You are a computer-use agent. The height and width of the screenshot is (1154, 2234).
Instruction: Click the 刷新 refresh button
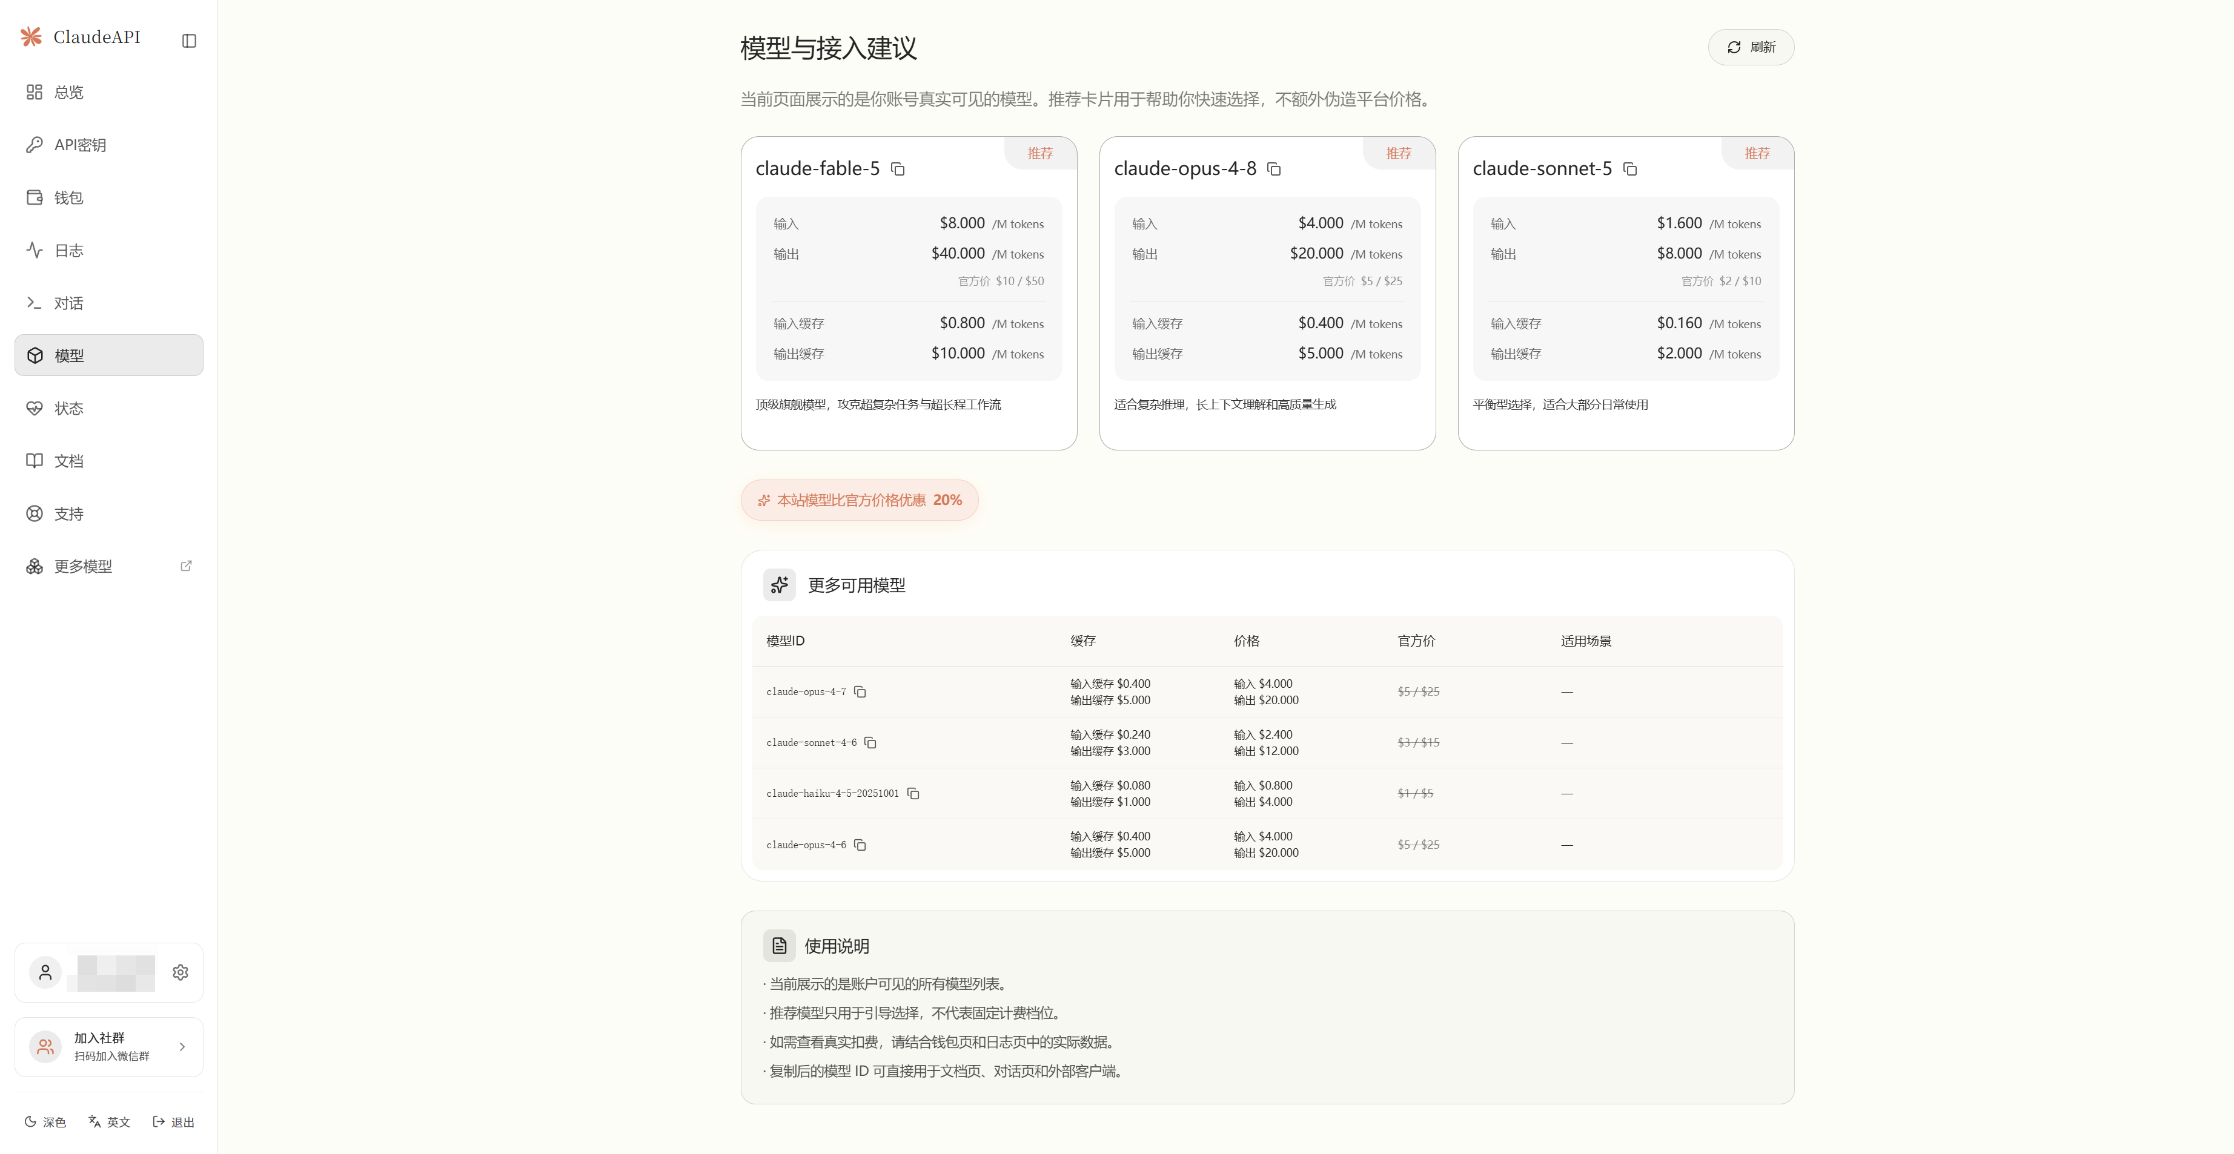click(x=1751, y=47)
